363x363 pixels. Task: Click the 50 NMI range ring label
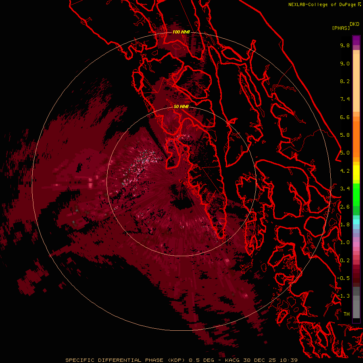click(x=181, y=106)
